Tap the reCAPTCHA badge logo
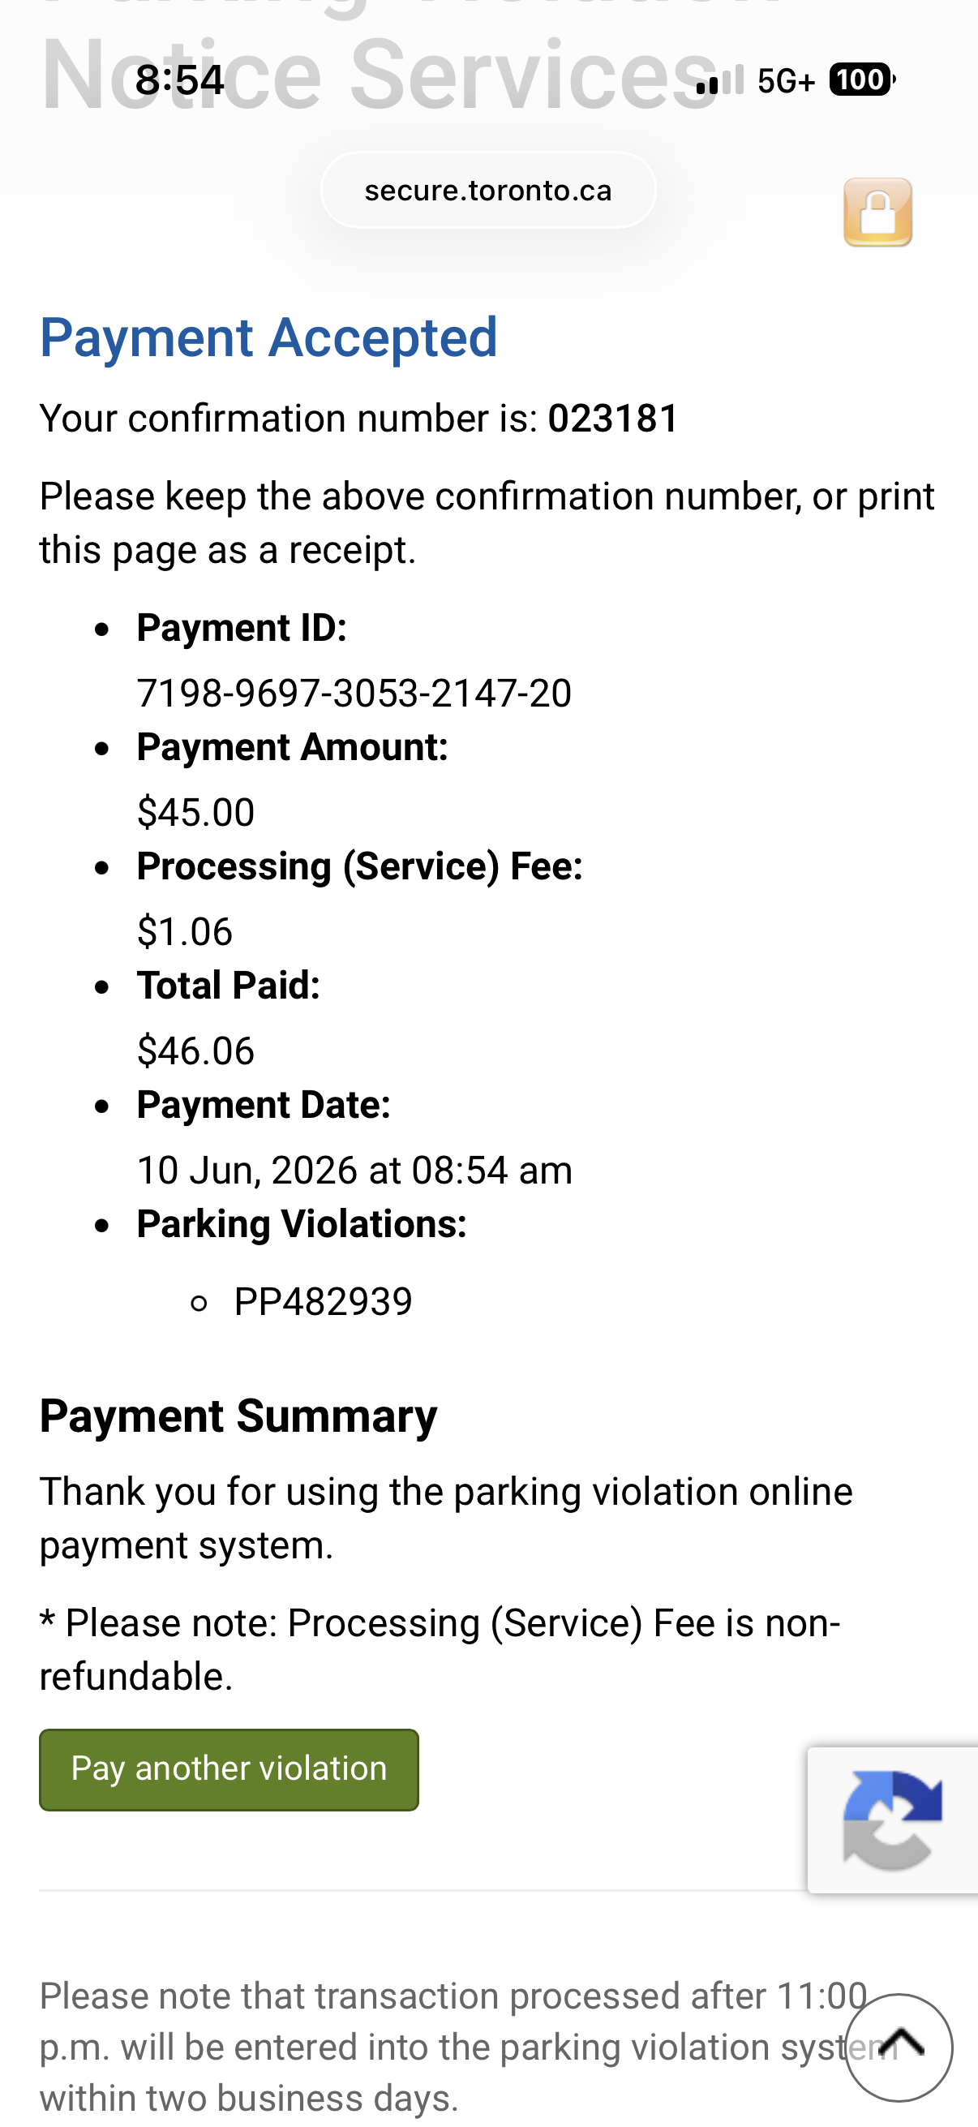978x2127 pixels. click(x=892, y=1819)
